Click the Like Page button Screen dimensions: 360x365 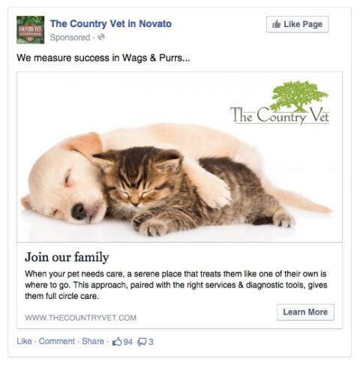(297, 24)
